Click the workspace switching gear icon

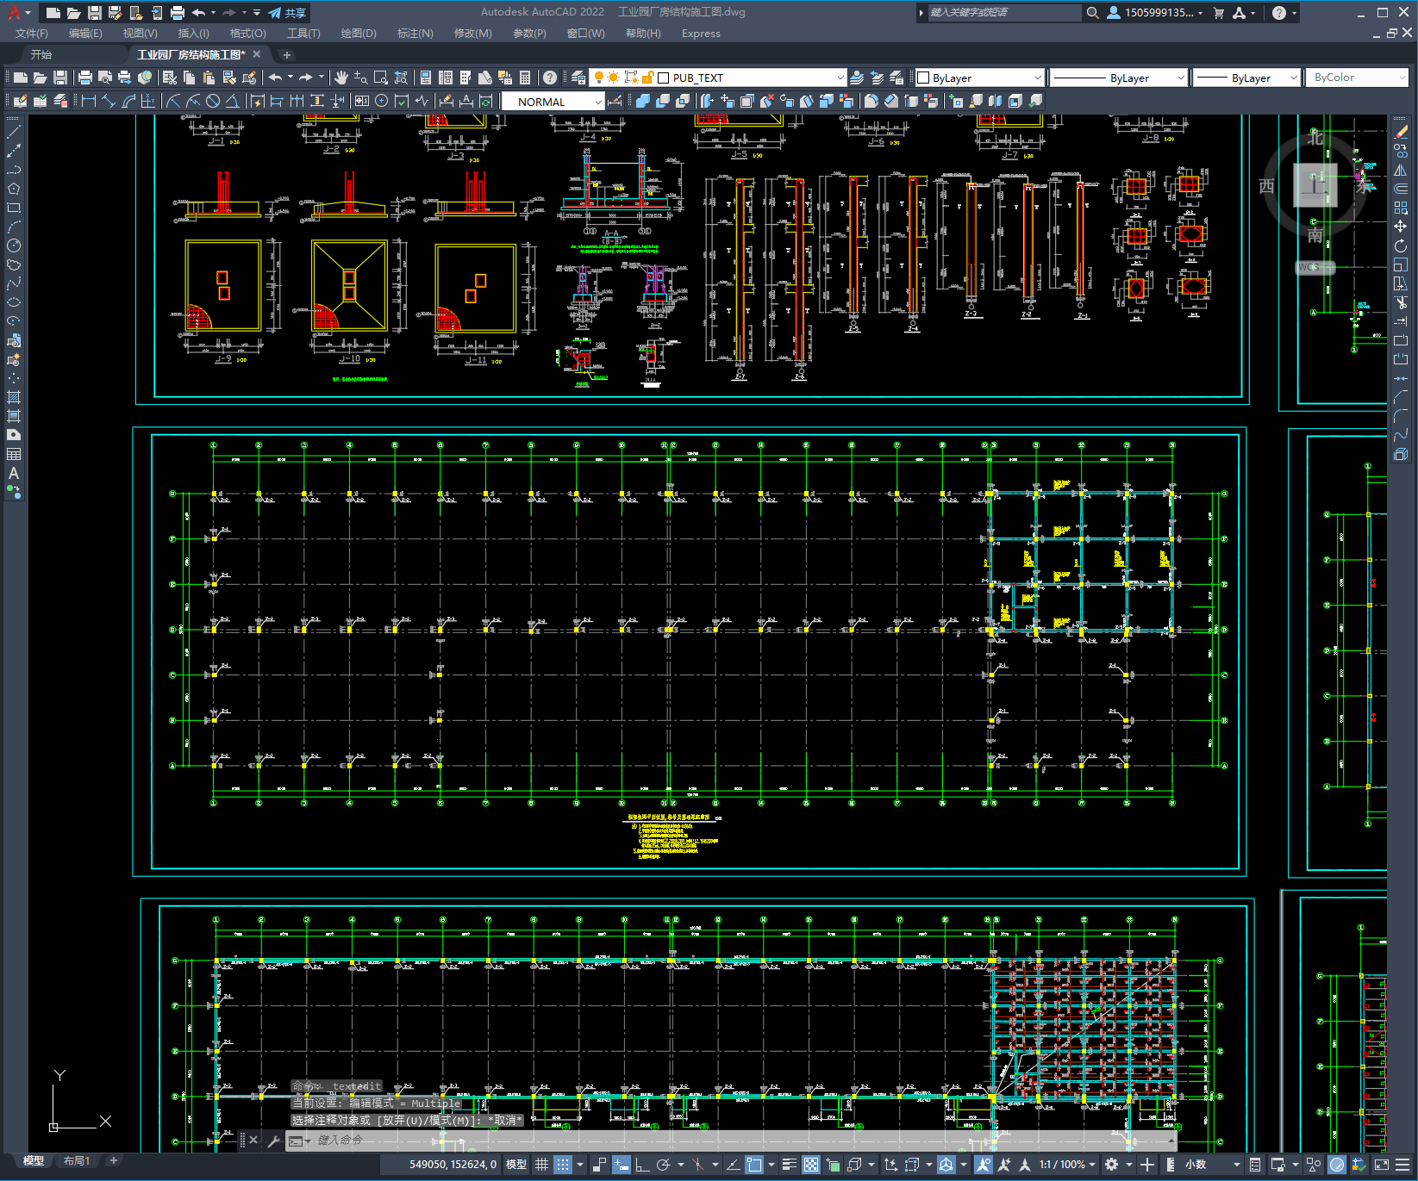click(x=1111, y=1165)
